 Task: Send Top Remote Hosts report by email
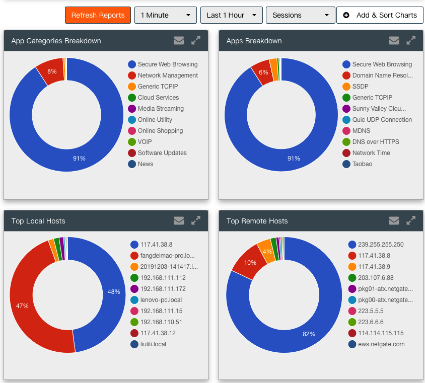(x=394, y=220)
